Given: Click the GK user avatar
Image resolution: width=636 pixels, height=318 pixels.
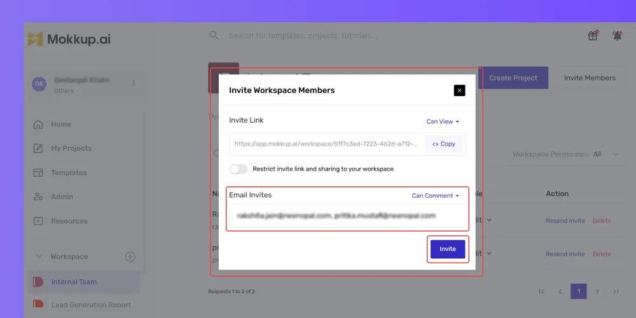Looking at the screenshot, I should click(39, 84).
